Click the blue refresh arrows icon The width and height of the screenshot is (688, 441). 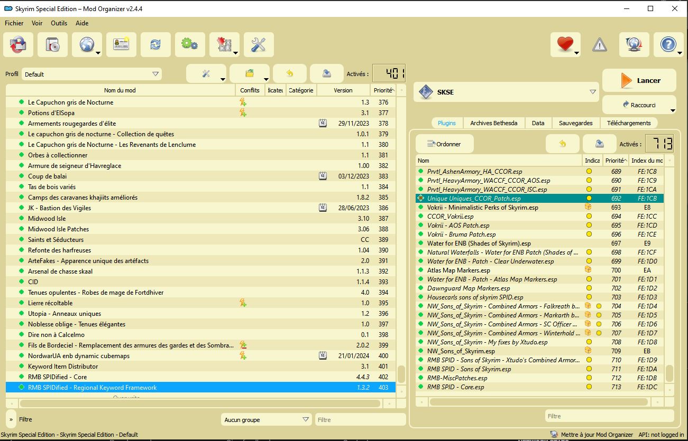point(155,45)
